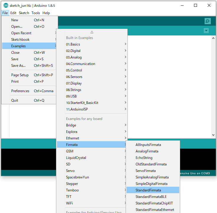This screenshot has height=213, width=217.
Task: Choose Open... from File menu
Action: (29, 27)
